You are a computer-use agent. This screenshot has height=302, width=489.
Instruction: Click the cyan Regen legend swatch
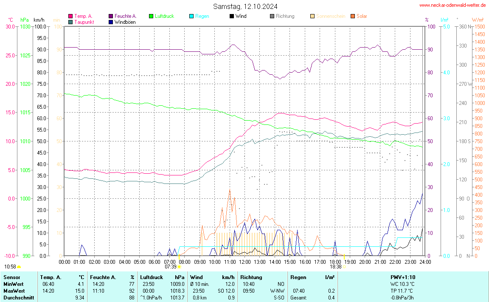pyautogui.click(x=191, y=16)
